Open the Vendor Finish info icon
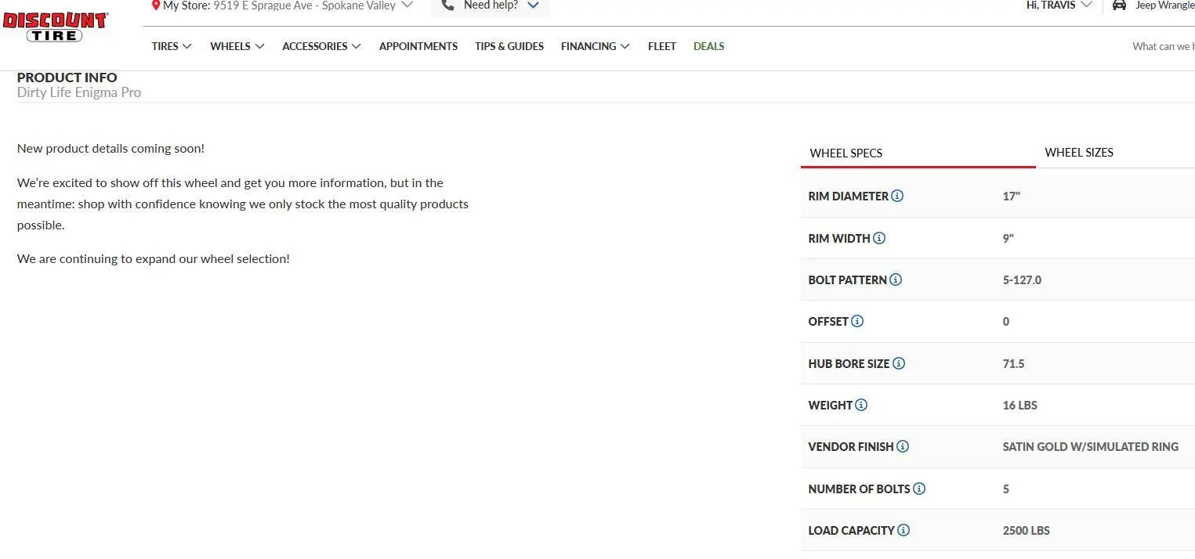Screen dimensions: 1195x559 coord(903,446)
